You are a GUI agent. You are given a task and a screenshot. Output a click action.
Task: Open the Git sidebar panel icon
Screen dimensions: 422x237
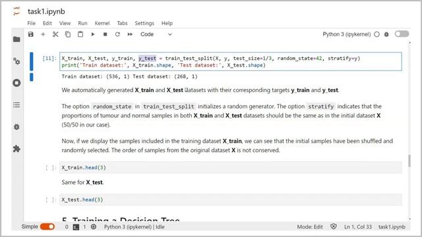[16, 61]
